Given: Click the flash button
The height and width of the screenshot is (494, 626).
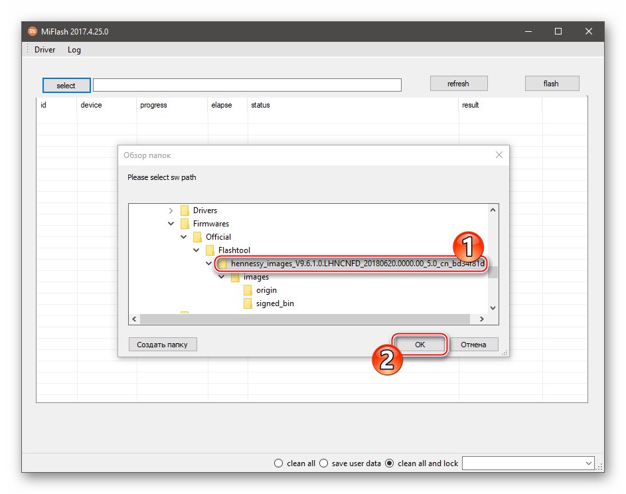Looking at the screenshot, I should click(552, 84).
